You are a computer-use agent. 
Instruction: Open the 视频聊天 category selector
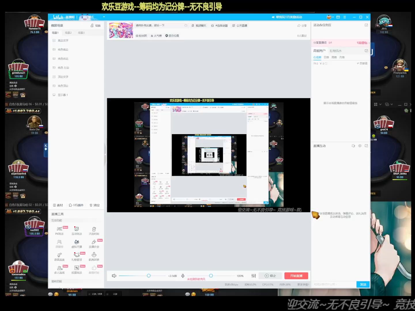199,26
